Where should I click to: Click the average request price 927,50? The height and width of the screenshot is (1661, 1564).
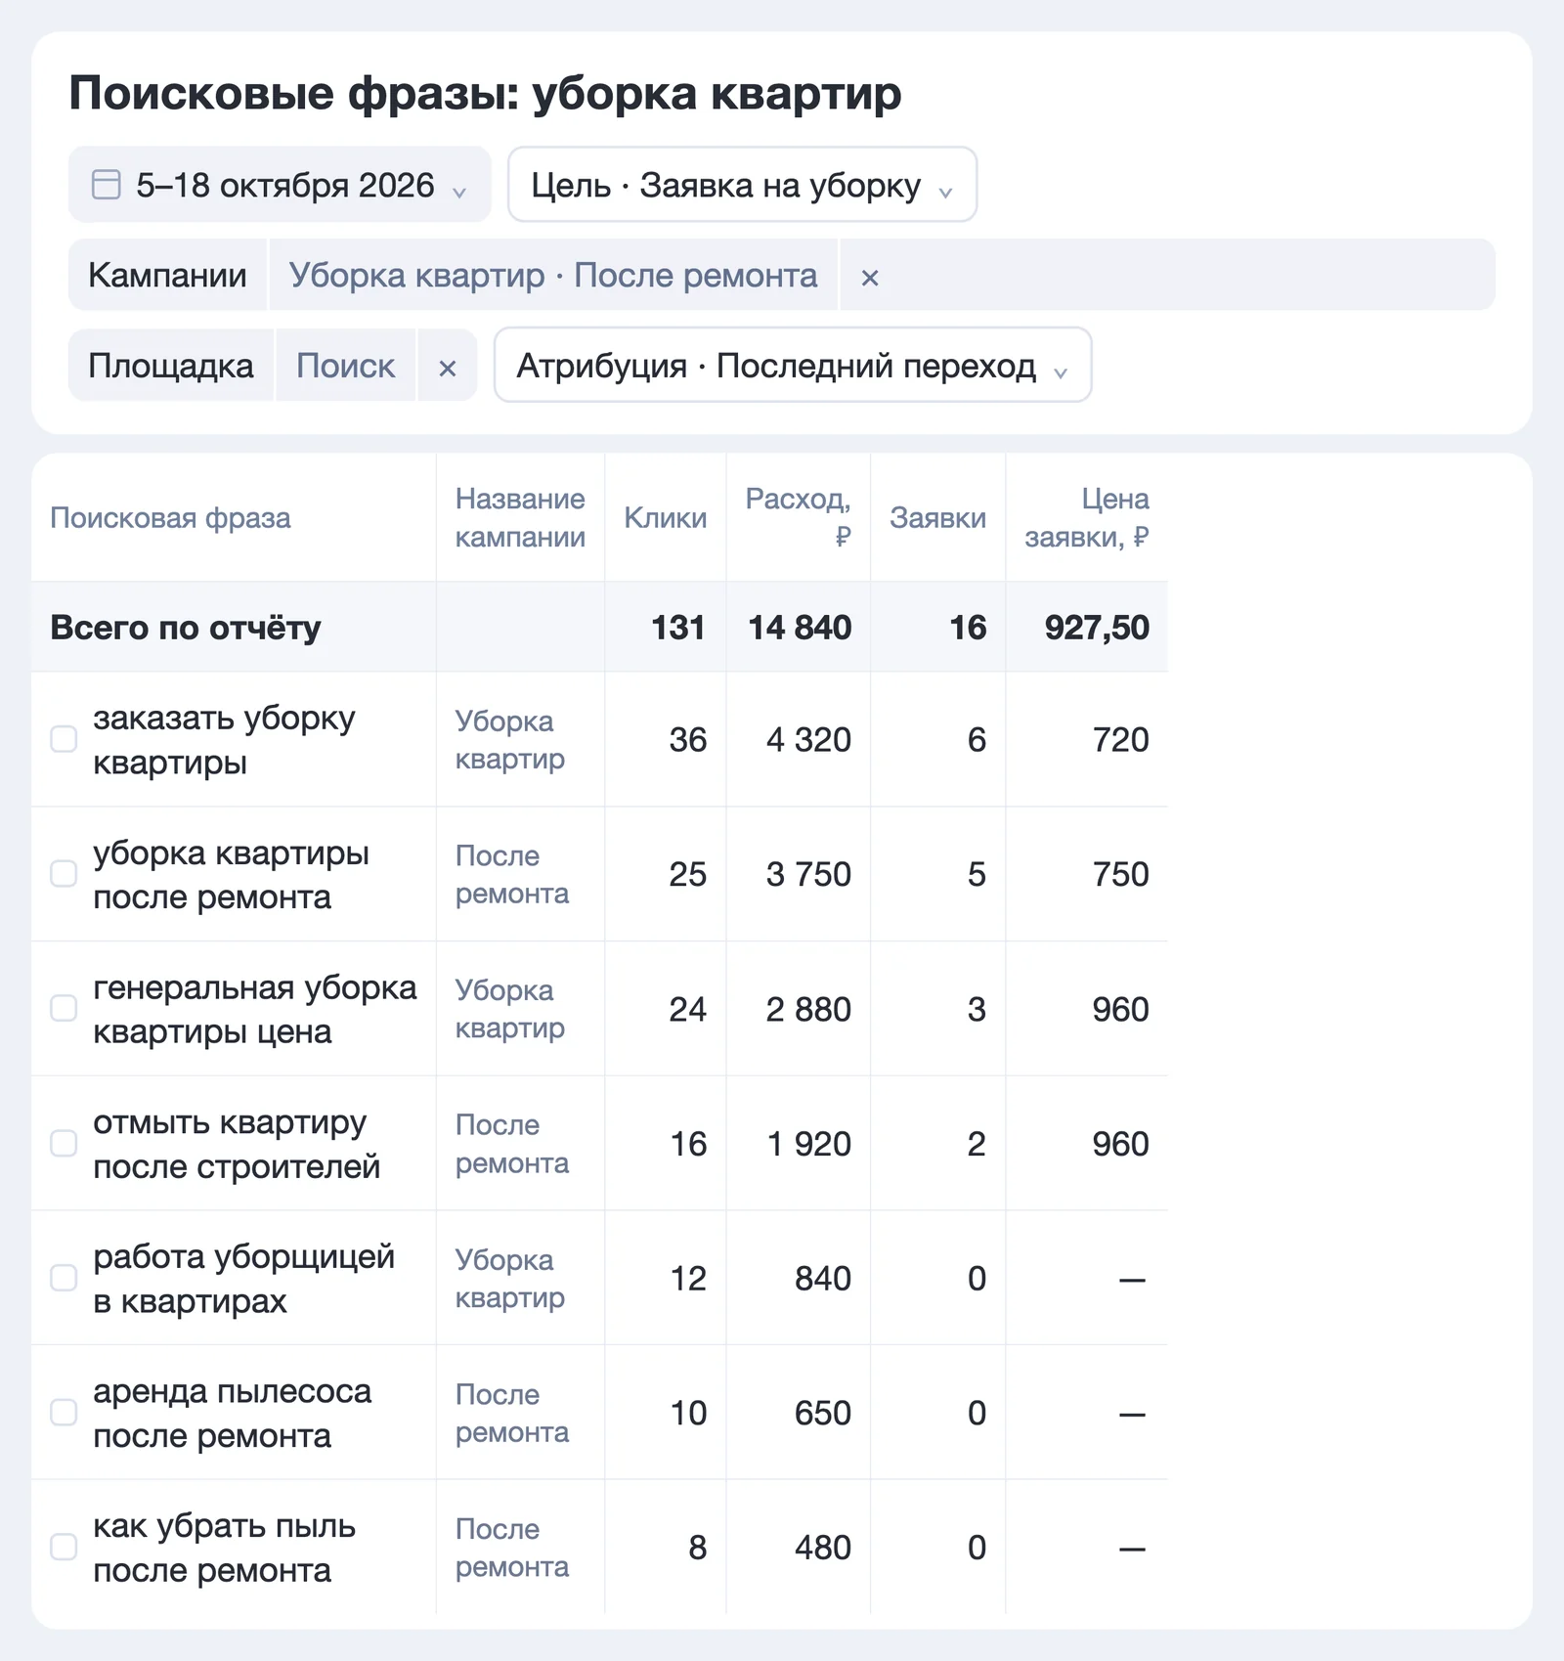point(1097,628)
